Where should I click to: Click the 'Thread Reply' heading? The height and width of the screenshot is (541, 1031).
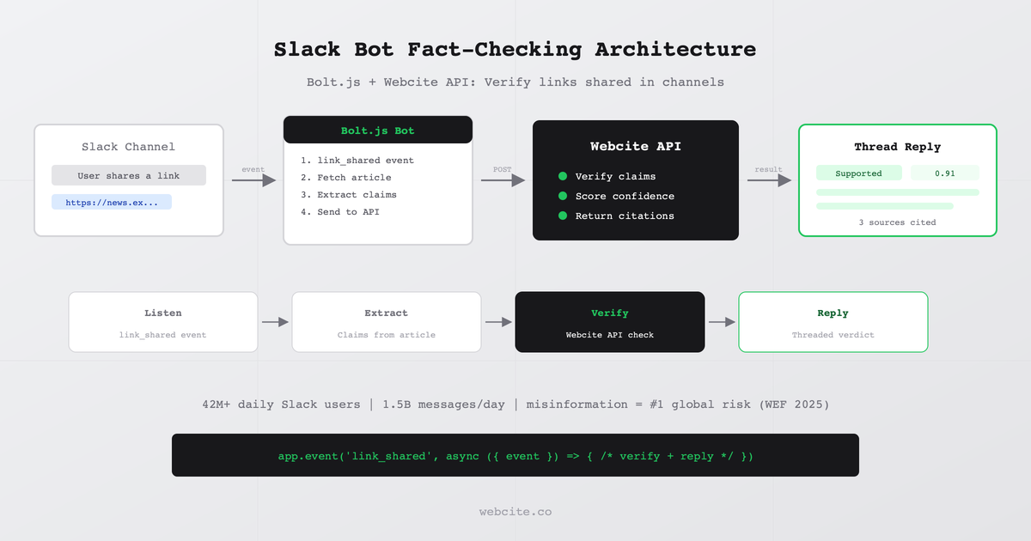[898, 147]
